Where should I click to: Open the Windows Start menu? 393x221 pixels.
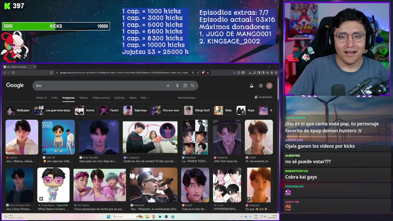coord(108,217)
